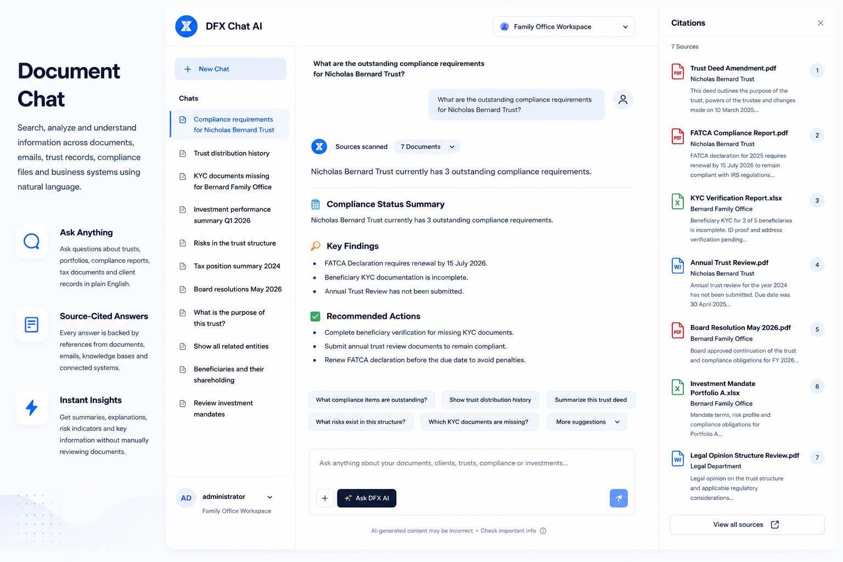
Task: Click the Word icon for Legal Opinion Structure Review.pdf
Action: point(678,459)
